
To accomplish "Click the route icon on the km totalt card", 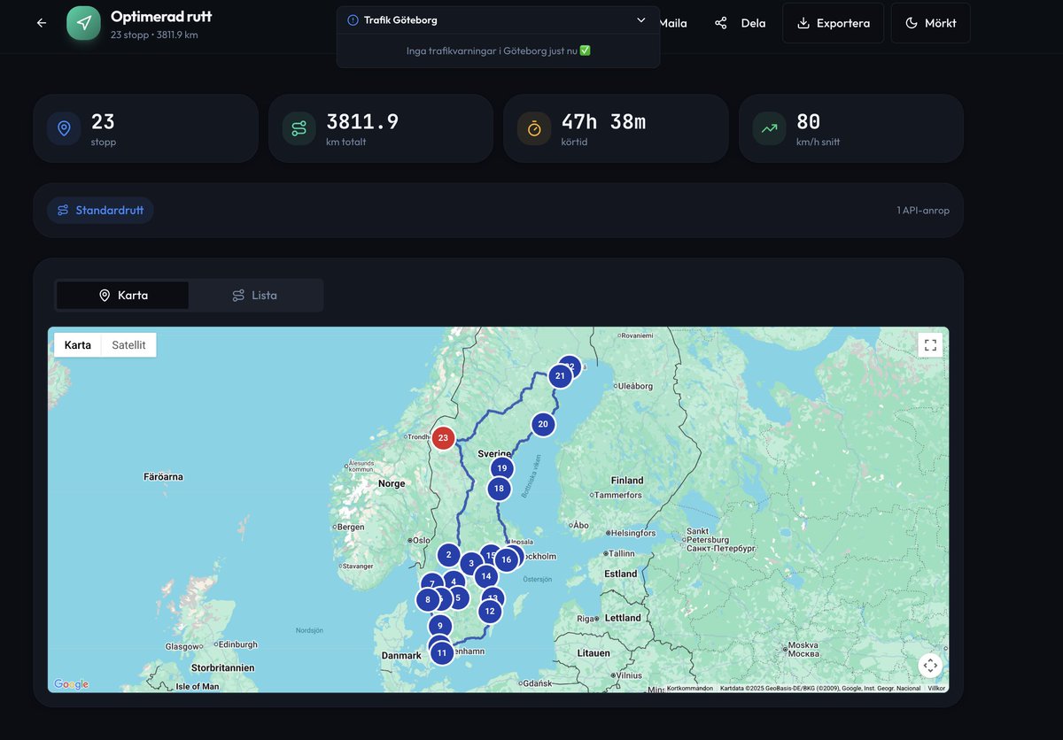I will (298, 127).
